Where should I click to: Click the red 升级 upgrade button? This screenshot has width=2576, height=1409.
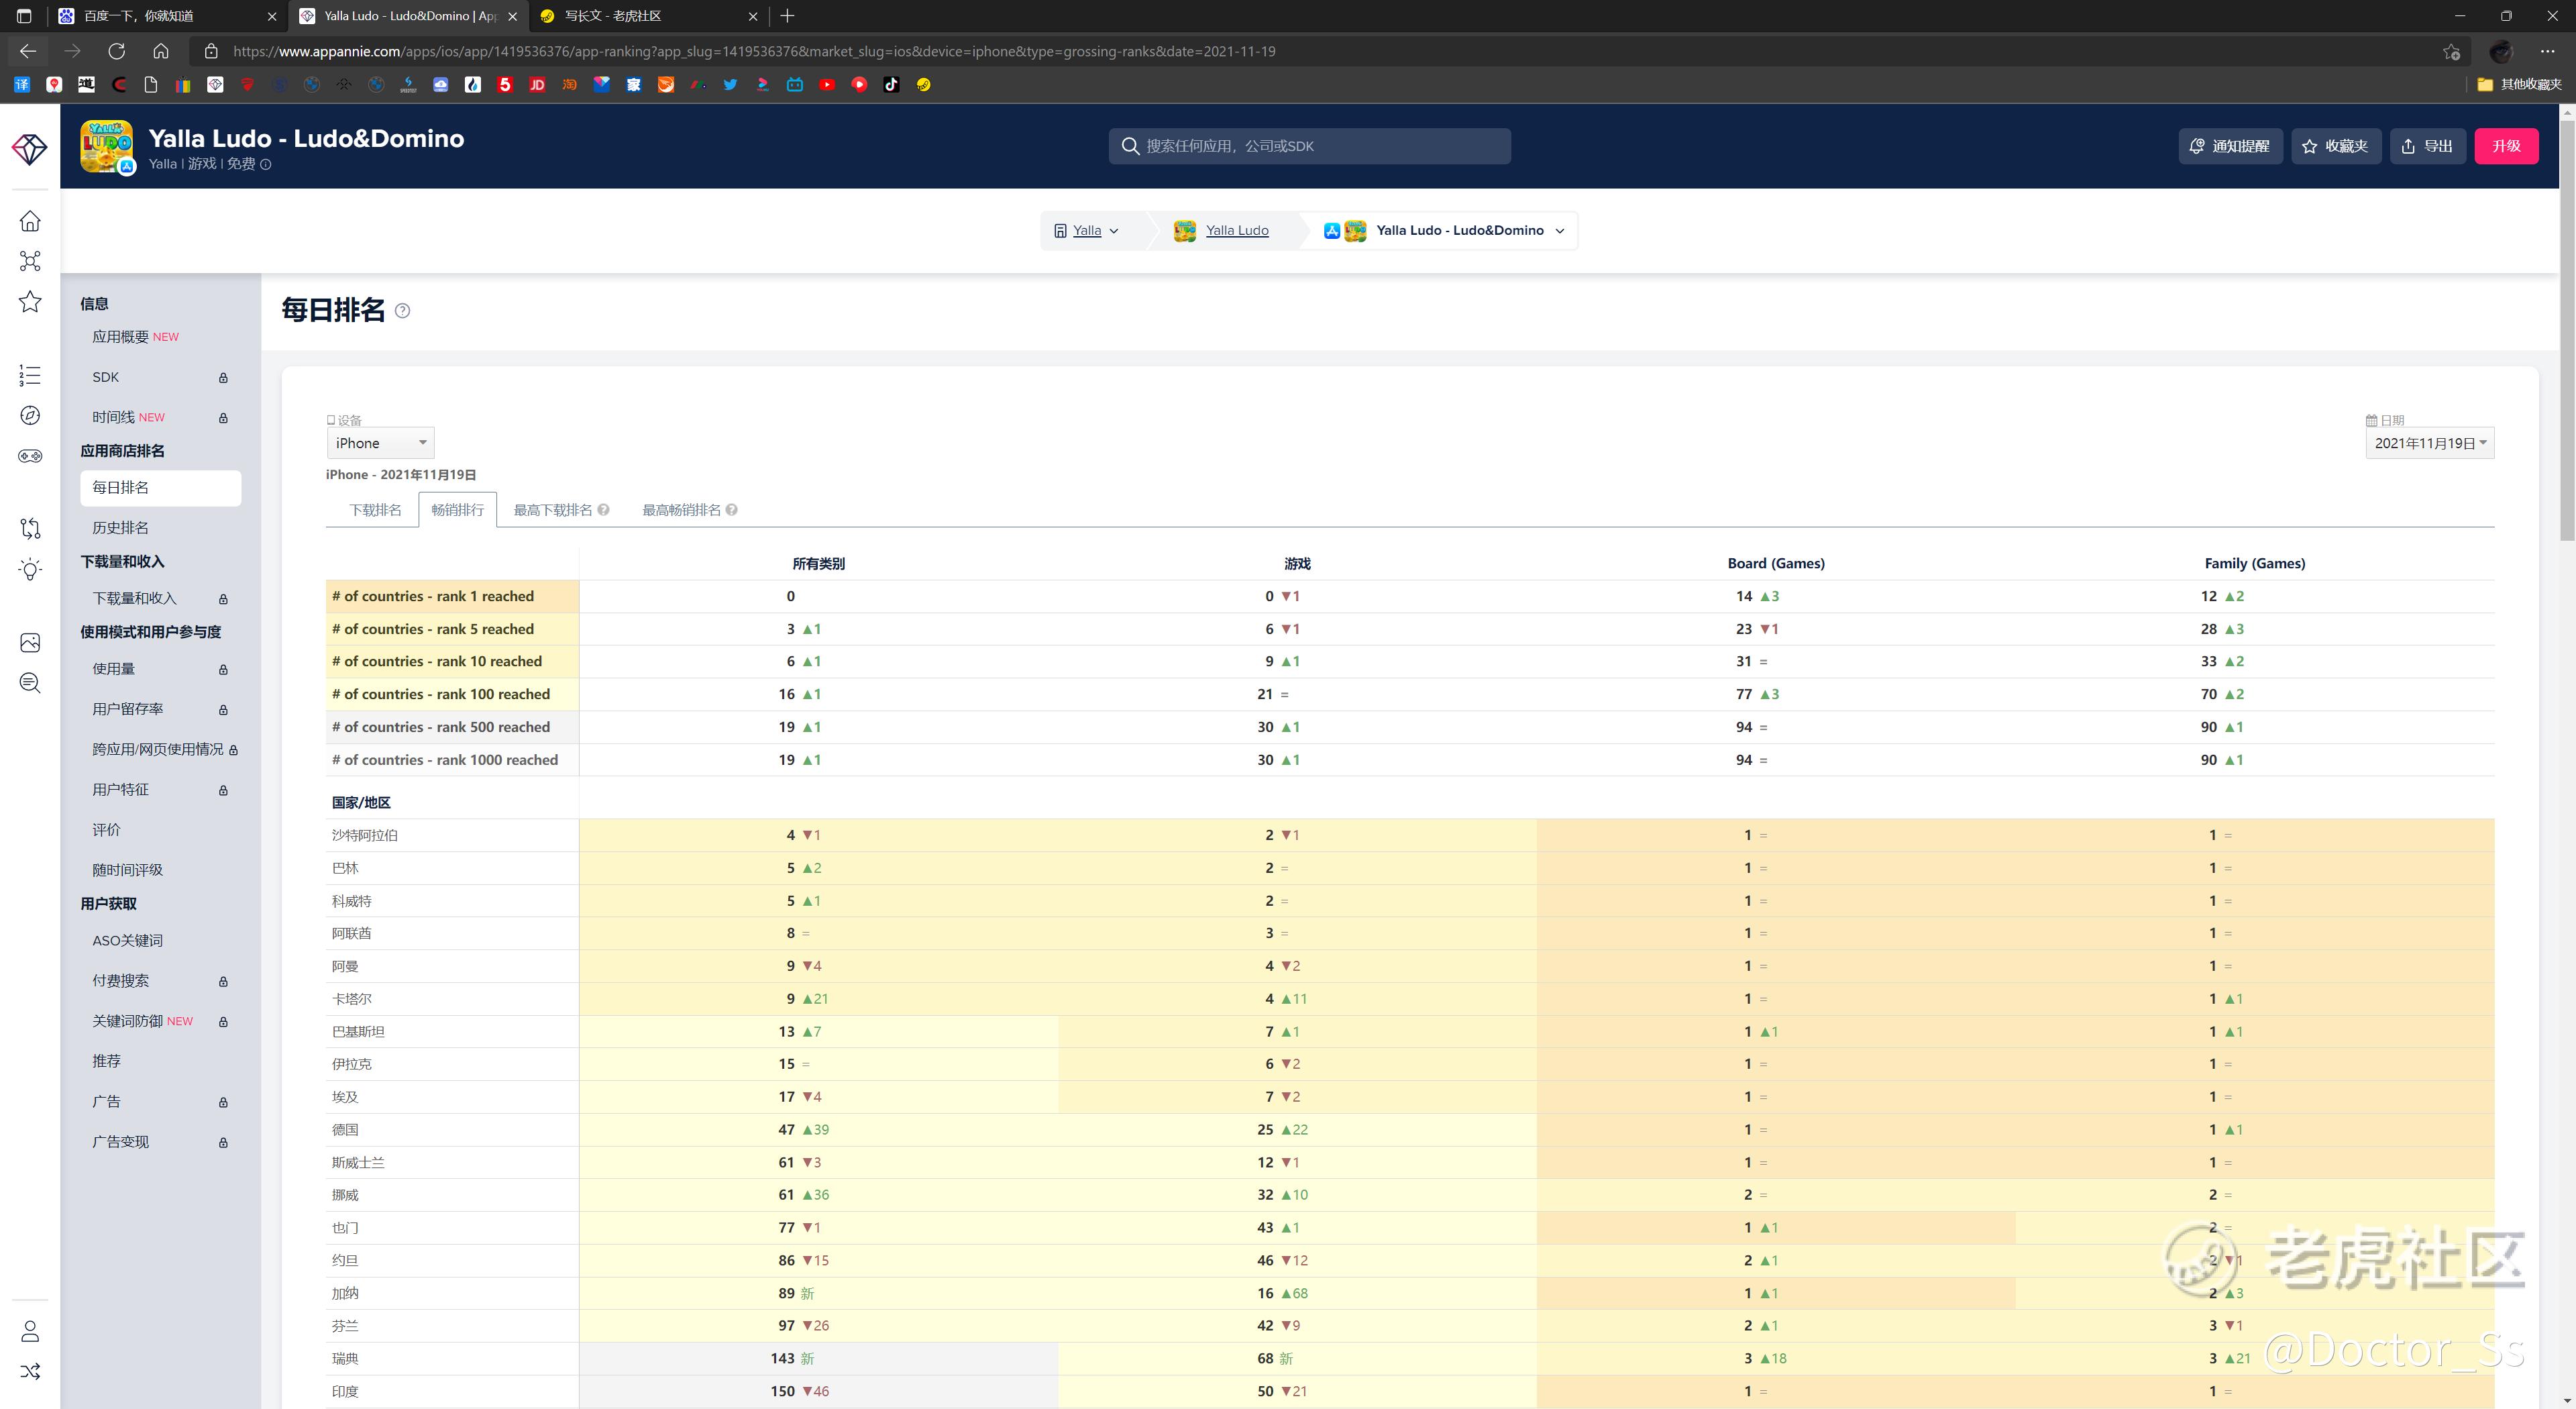pyautogui.click(x=2505, y=146)
